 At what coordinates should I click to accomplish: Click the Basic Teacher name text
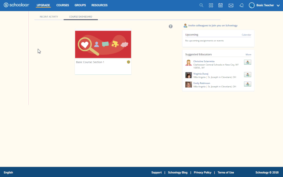coord(265,5)
